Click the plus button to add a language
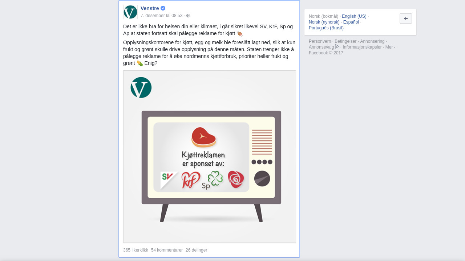 [406, 18]
